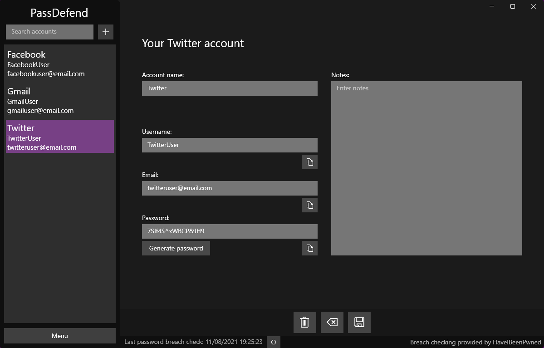Click the Password text field

pos(230,231)
